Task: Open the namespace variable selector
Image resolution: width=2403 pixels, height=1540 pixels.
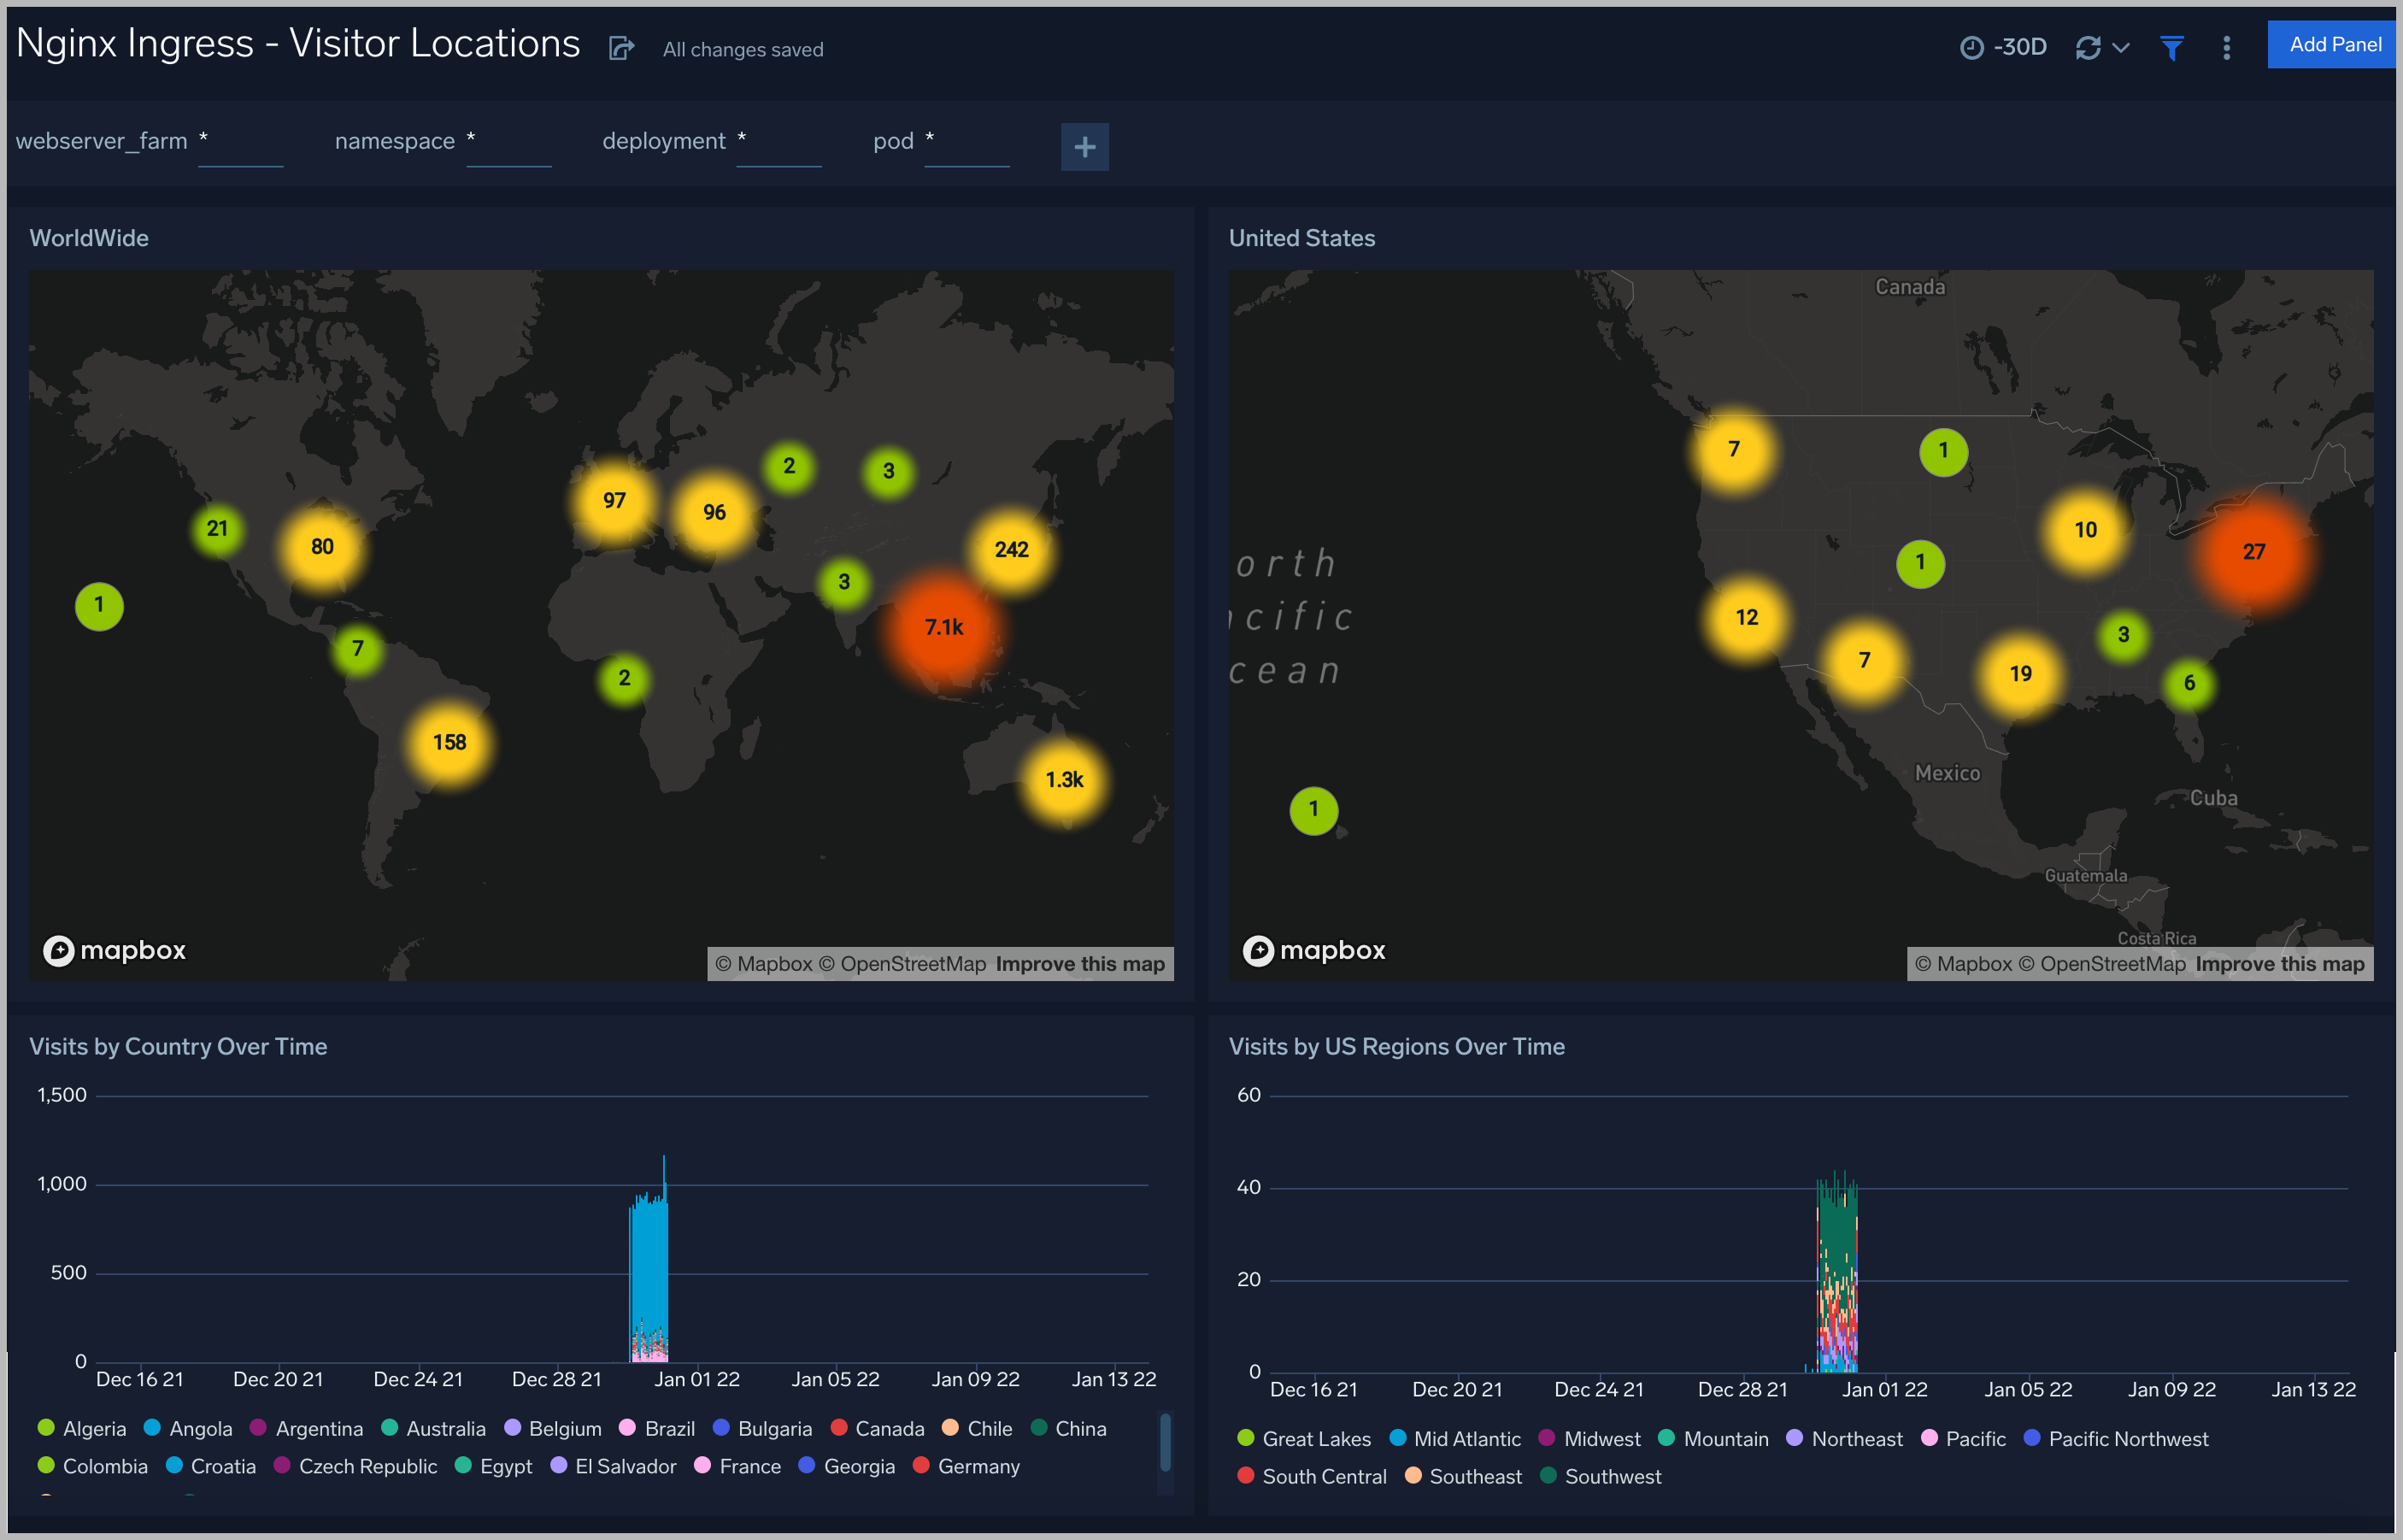Action: [508, 148]
